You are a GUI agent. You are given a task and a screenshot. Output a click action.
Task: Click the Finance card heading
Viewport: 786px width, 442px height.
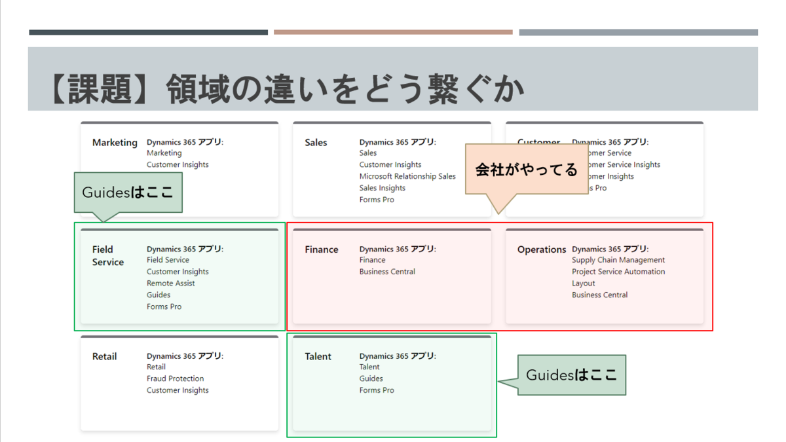pos(322,249)
